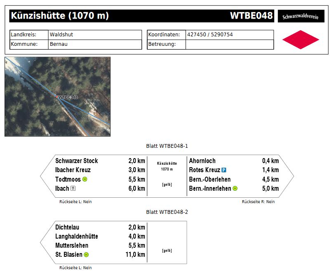Click the WTBE048 code in the header

tap(251, 16)
